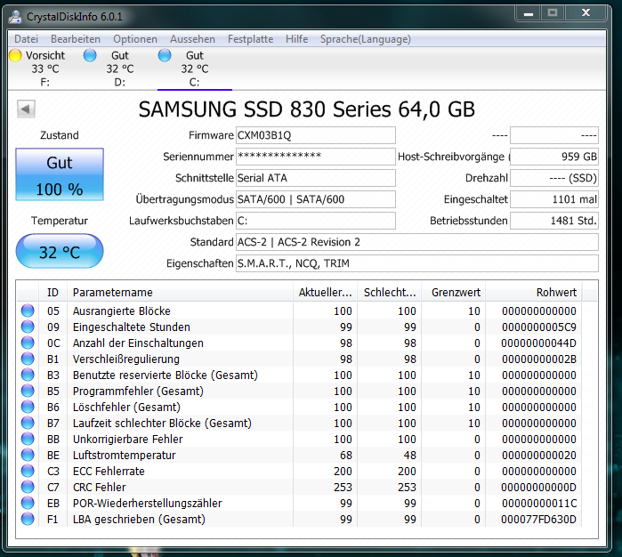Viewport: 622px width, 557px height.
Task: Click the masked Seriennummer field
Action: (316, 157)
